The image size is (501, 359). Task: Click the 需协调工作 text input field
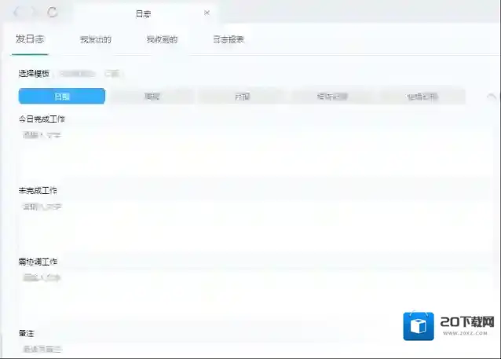point(254,293)
